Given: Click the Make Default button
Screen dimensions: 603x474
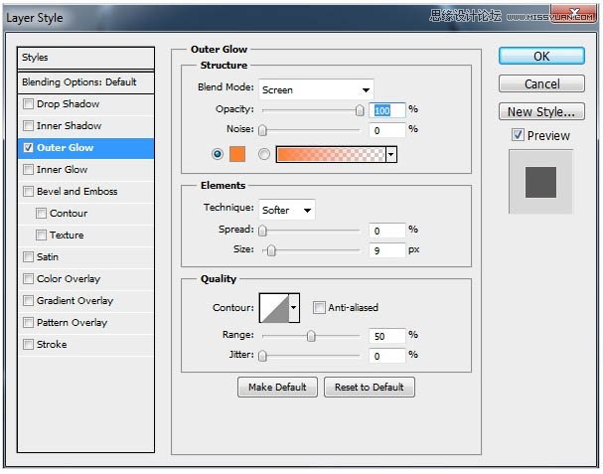Looking at the screenshot, I should (x=277, y=387).
